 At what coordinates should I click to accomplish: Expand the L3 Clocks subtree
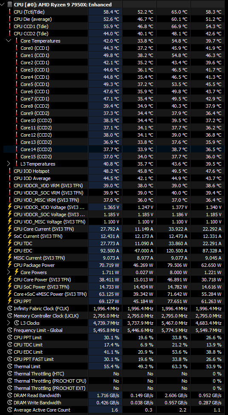(9, 323)
